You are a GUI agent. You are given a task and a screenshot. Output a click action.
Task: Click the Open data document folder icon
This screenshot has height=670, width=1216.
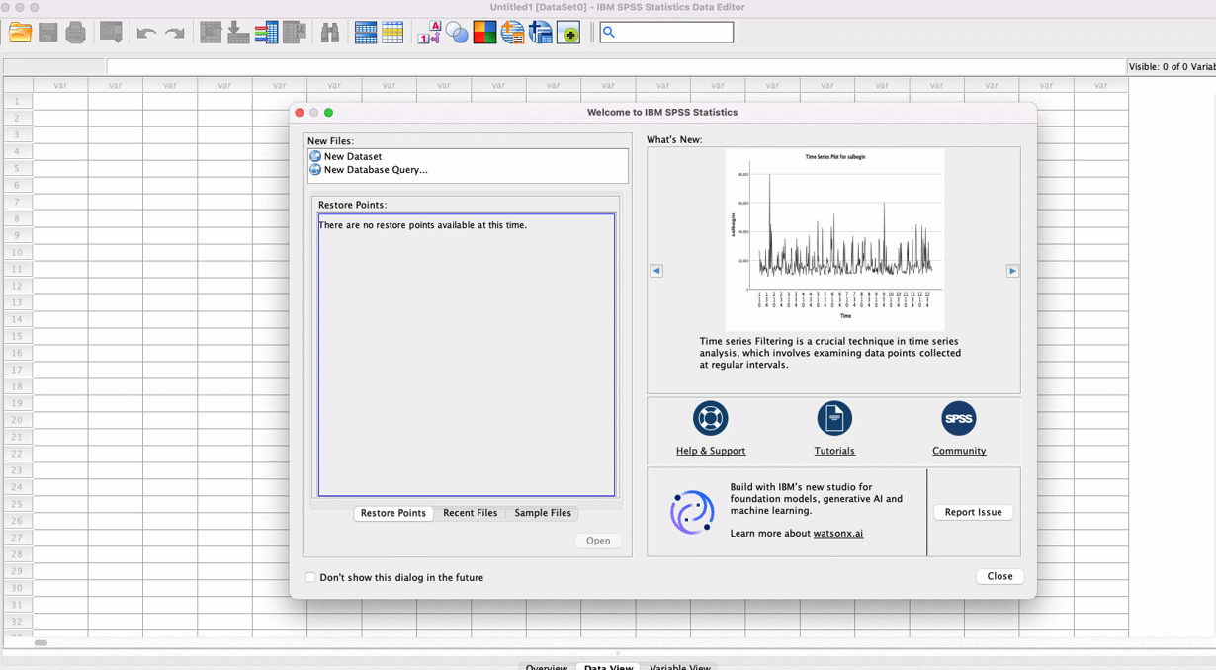tap(21, 33)
